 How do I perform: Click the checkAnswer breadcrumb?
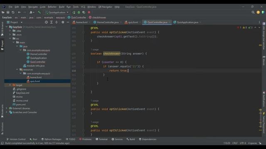tap(97, 17)
